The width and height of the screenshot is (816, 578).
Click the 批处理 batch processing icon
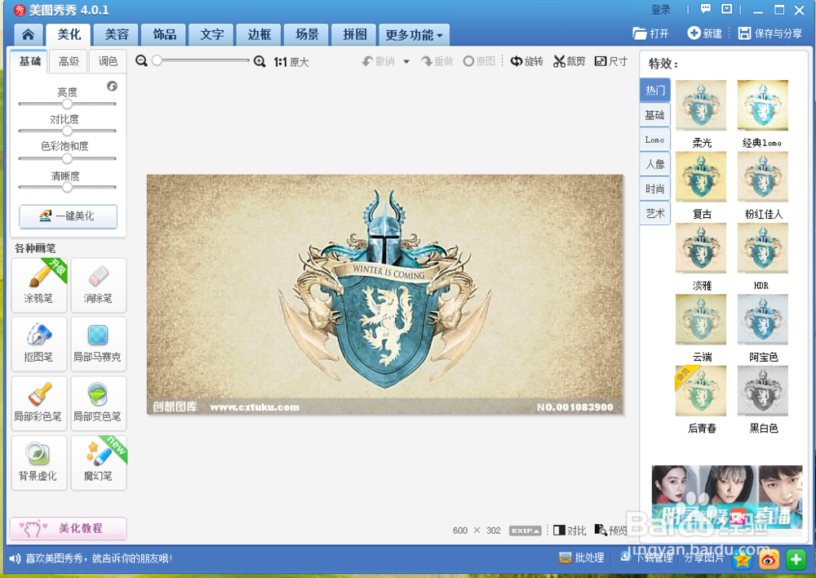point(581,558)
